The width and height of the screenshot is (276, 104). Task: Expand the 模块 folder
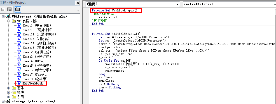(x=8, y=92)
